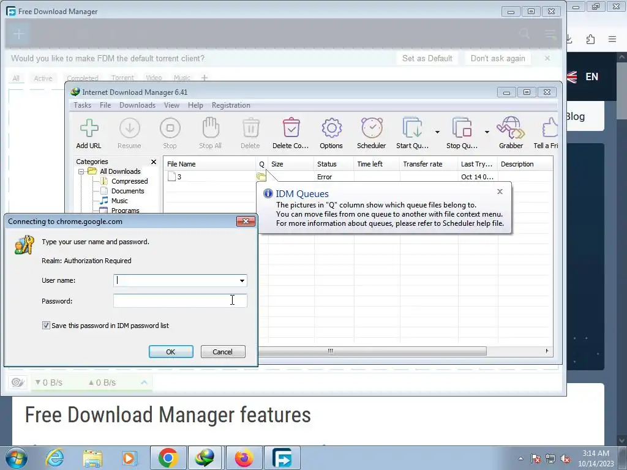The image size is (627, 470).
Task: Click the Password input field
Action: click(x=180, y=301)
